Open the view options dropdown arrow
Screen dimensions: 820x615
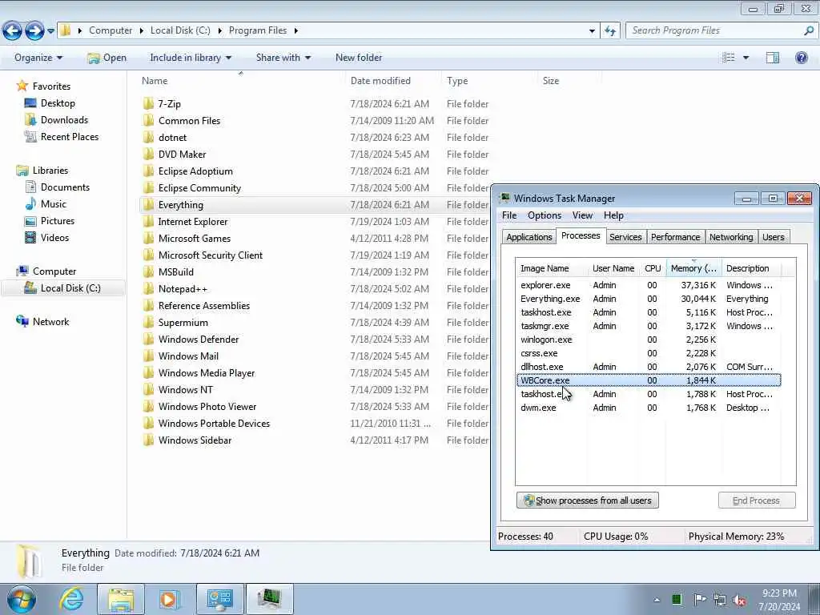[x=746, y=58]
